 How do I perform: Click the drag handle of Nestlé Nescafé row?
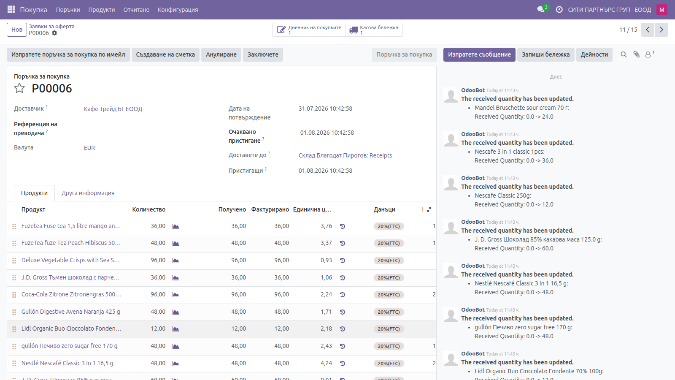coord(14,363)
